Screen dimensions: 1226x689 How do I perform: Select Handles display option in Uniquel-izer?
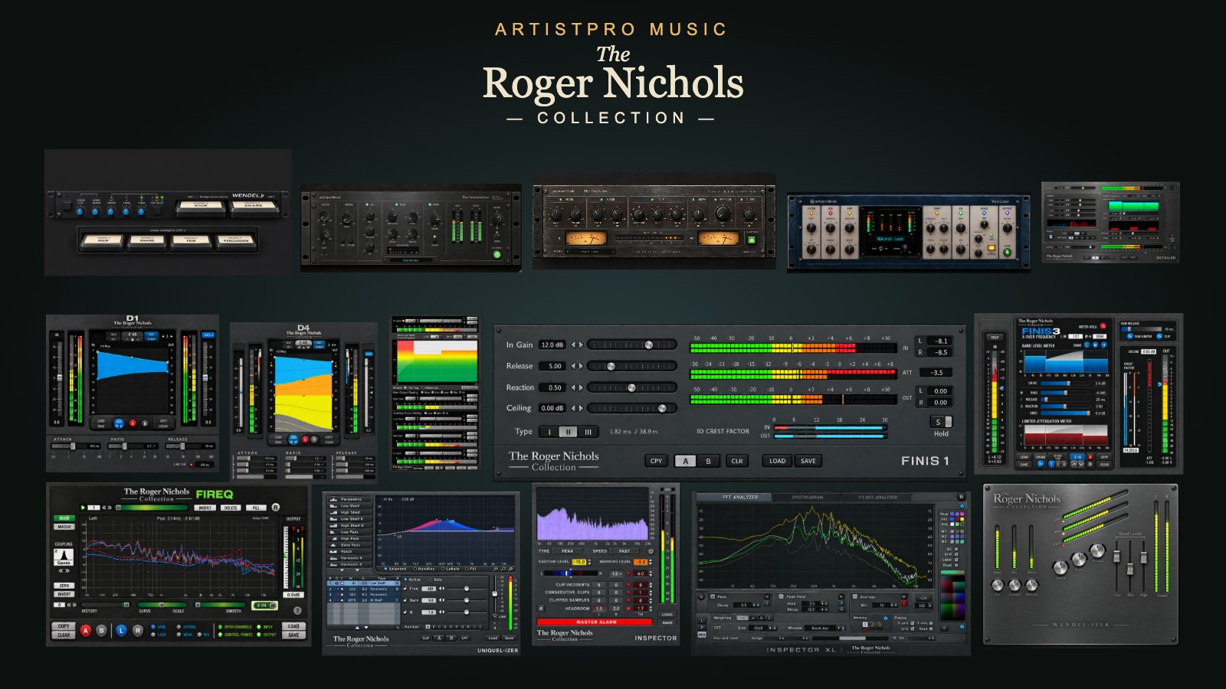(x=415, y=569)
